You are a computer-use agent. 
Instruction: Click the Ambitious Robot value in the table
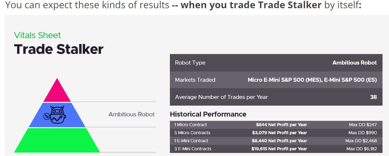coord(354,63)
